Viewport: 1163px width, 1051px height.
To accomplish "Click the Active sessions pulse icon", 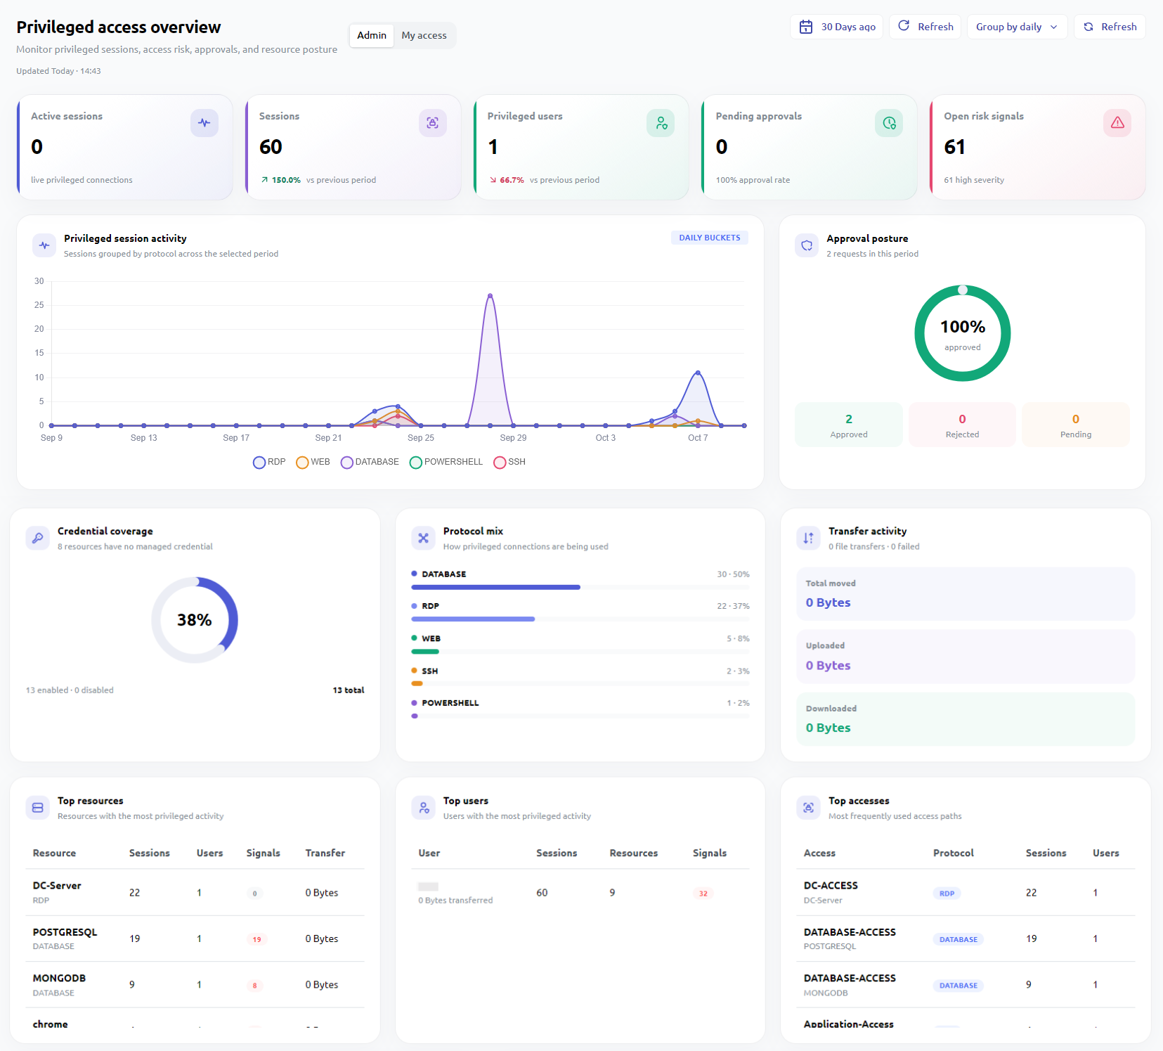I will pyautogui.click(x=204, y=123).
